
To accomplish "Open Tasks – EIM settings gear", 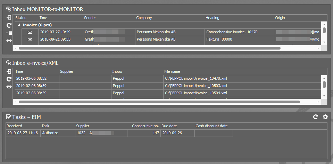I will click(325, 117).
